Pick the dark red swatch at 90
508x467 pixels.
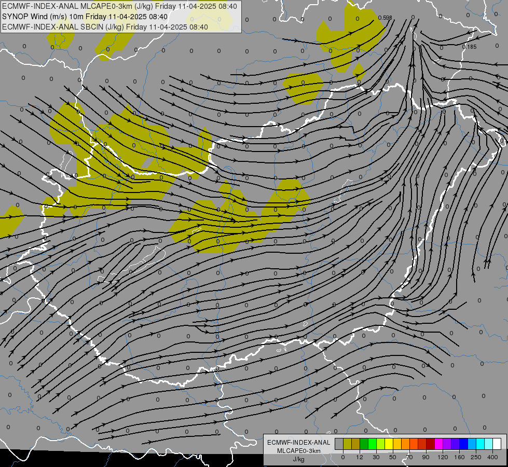pyautogui.click(x=431, y=444)
